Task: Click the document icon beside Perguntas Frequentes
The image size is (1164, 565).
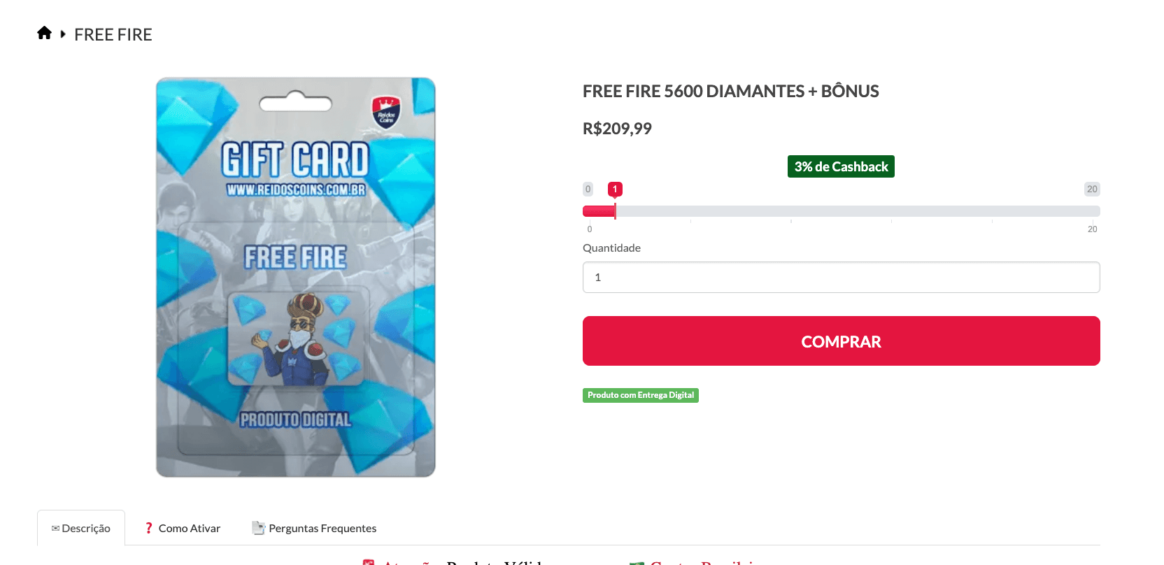Action: (258, 528)
